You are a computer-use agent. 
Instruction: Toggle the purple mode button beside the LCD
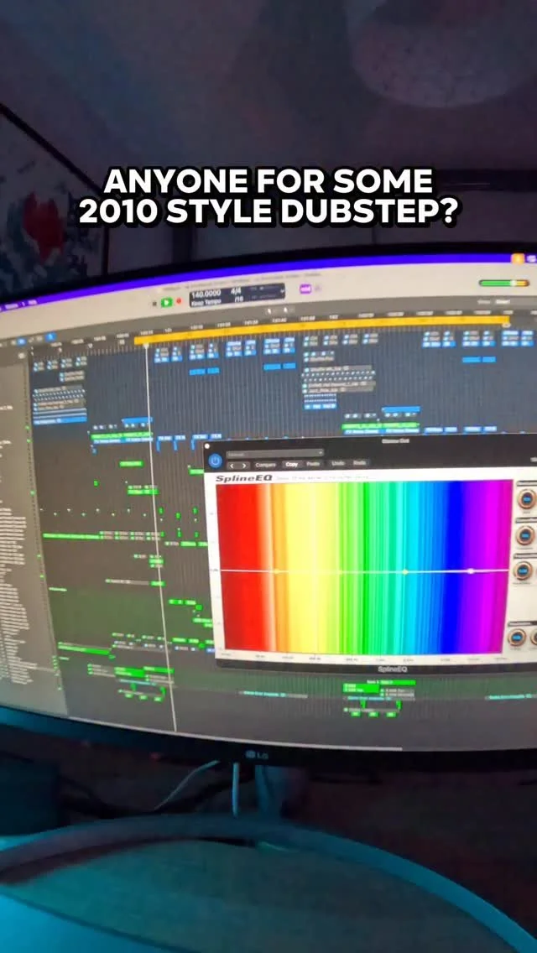305,289
